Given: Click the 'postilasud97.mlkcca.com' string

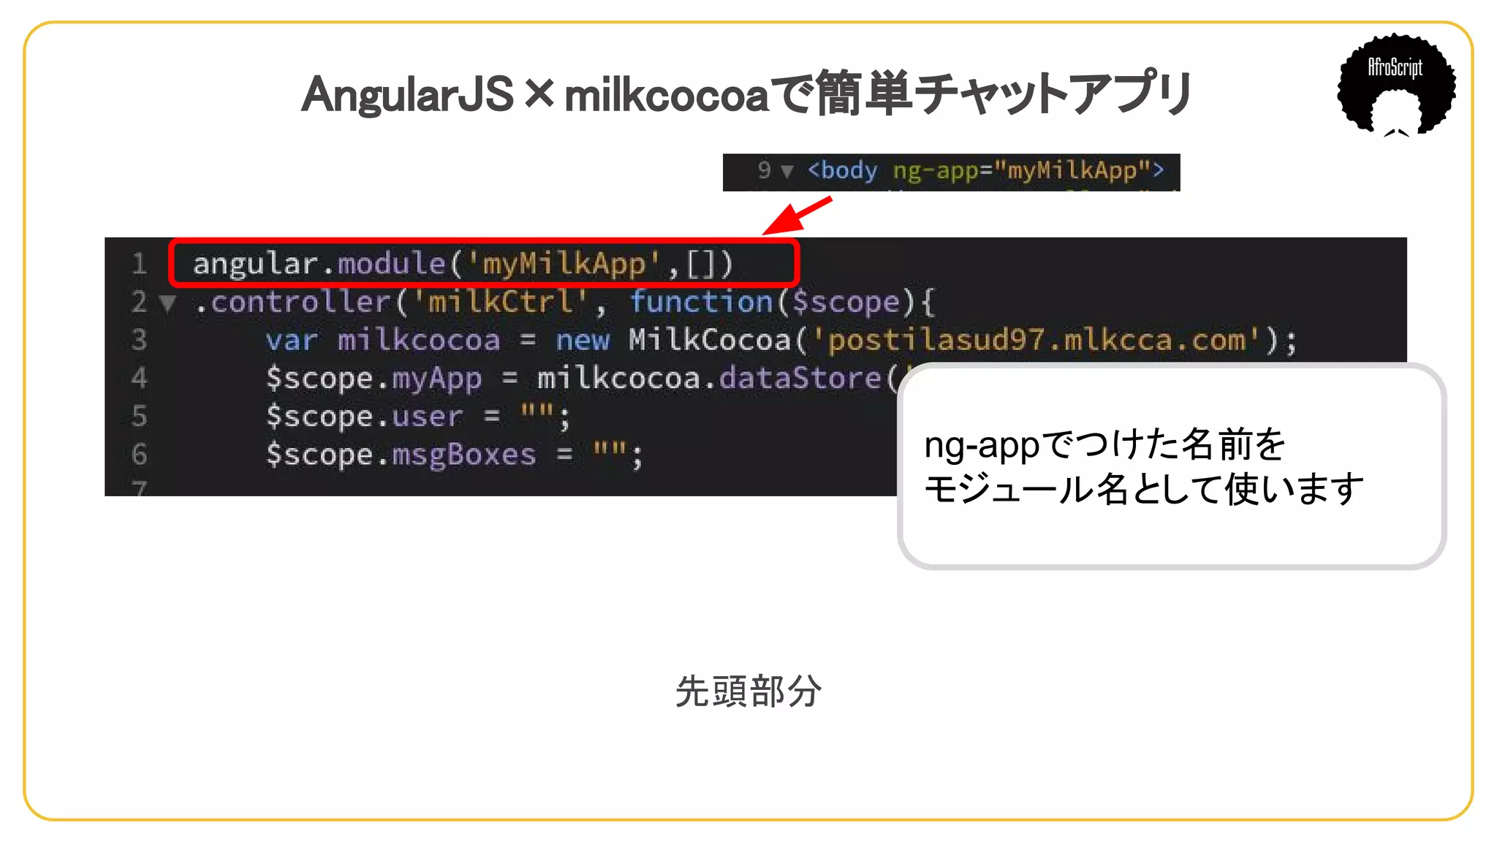Looking at the screenshot, I should [1036, 340].
